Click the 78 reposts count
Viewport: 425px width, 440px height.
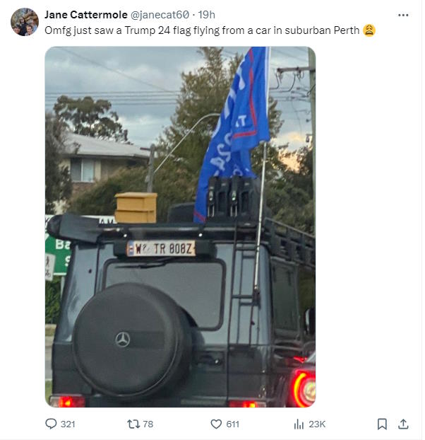(x=148, y=424)
